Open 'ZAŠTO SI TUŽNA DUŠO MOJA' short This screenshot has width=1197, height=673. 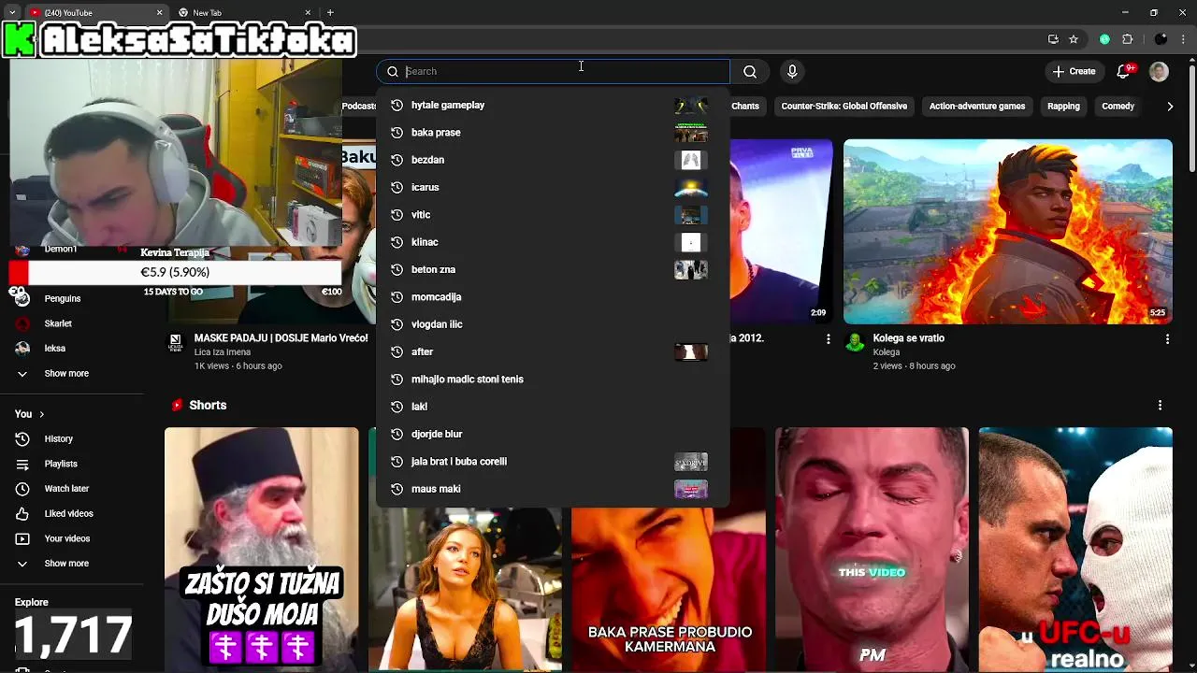click(262, 550)
